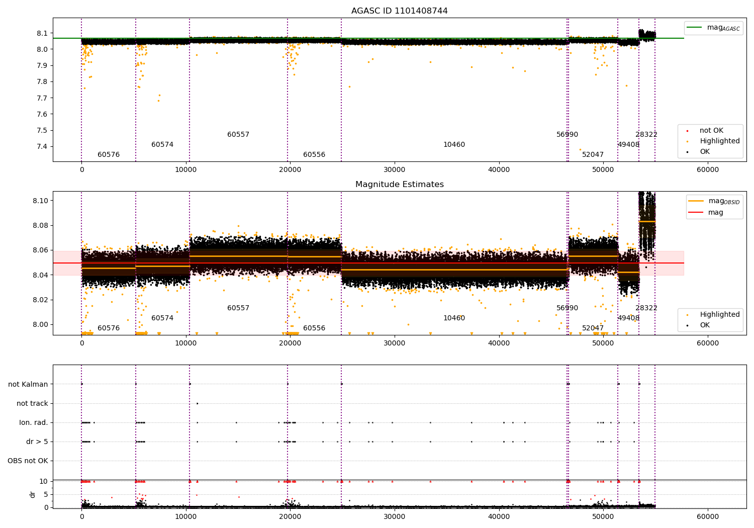The height and width of the screenshot is (528, 754).
Task: Click obsid label 60574 in the AGASC ID plot
Action: point(162,145)
